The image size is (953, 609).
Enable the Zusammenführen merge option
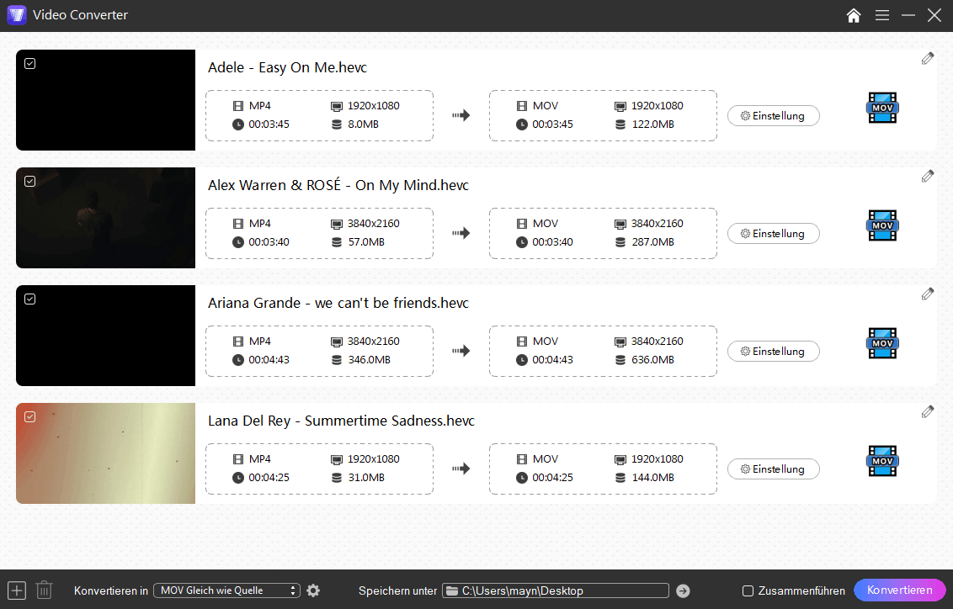tap(748, 590)
